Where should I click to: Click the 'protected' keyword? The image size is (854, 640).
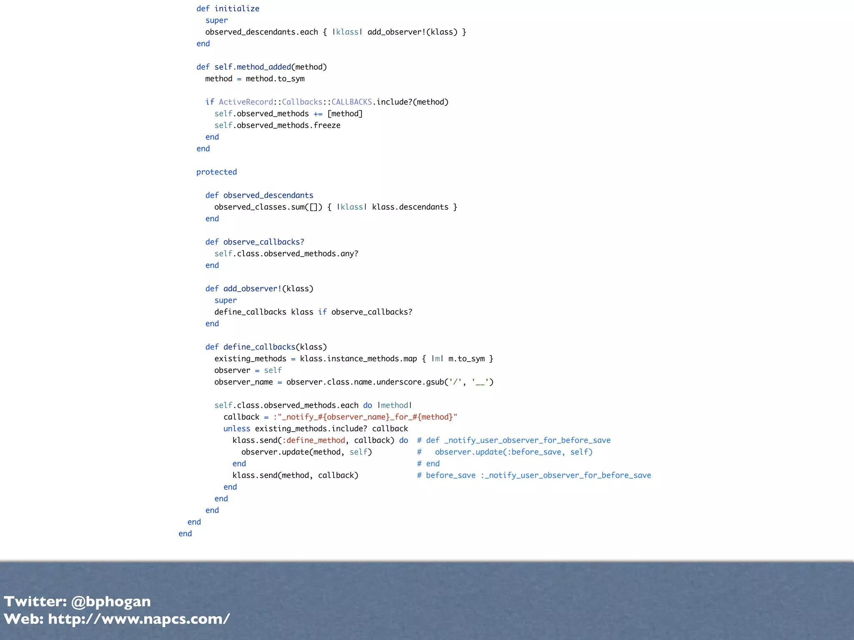[x=216, y=172]
